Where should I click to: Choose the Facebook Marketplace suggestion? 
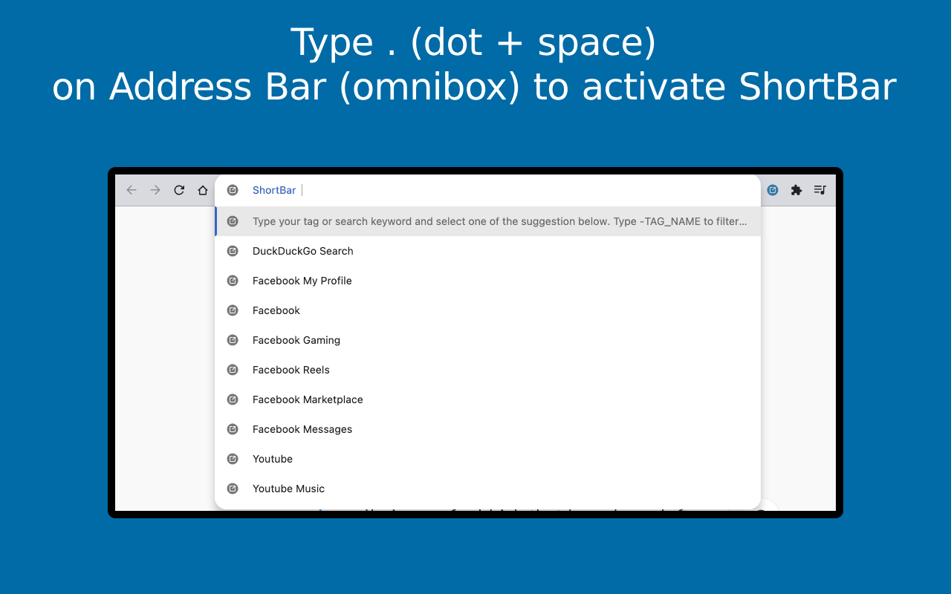point(487,399)
